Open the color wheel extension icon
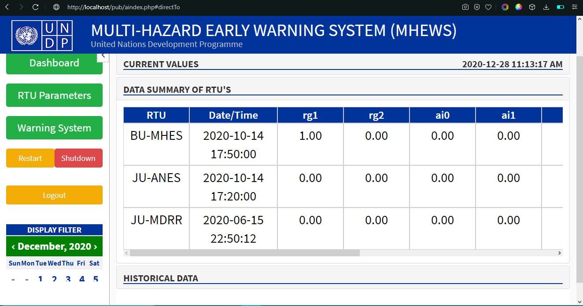This screenshot has width=583, height=306. tap(505, 7)
